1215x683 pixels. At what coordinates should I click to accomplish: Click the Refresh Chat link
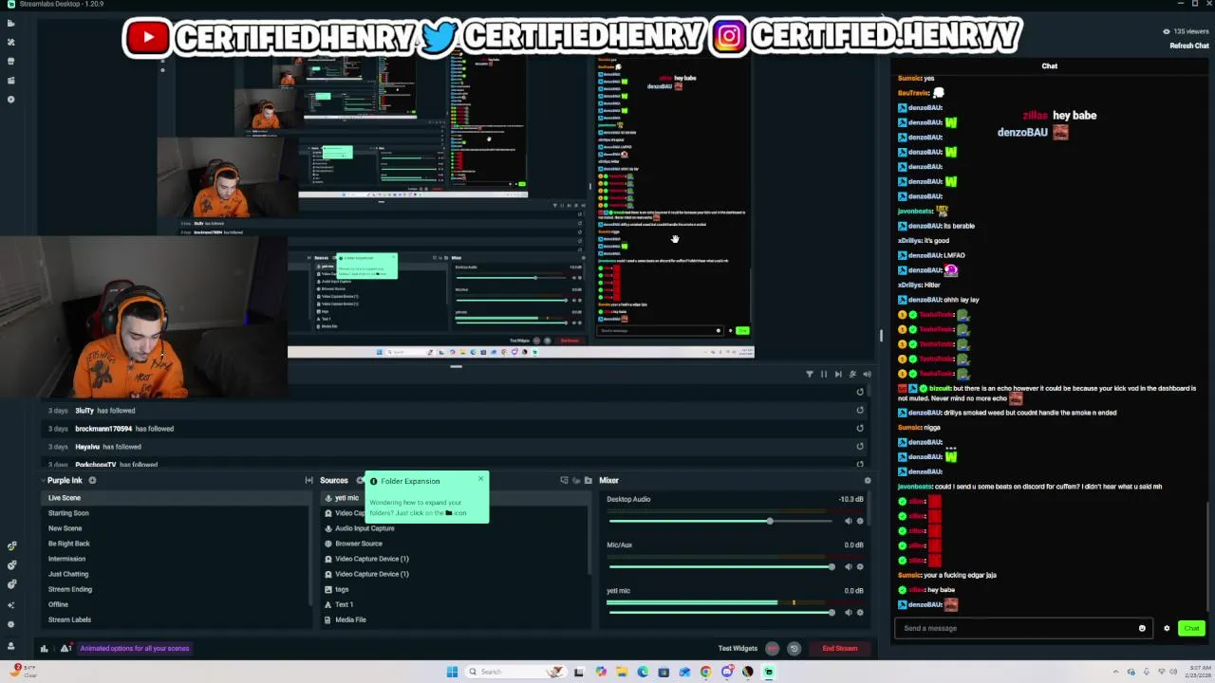point(1189,46)
